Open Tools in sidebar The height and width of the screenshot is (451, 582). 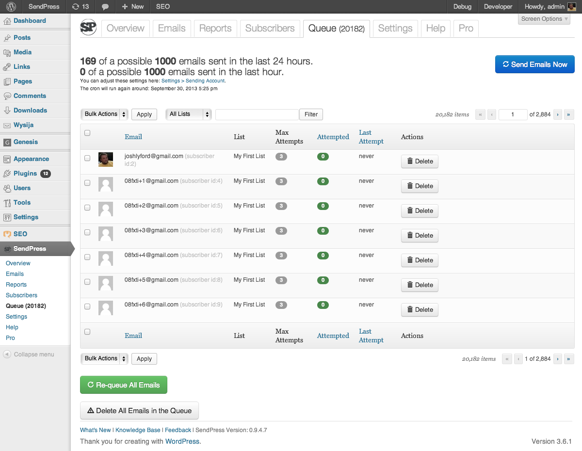[x=22, y=202]
